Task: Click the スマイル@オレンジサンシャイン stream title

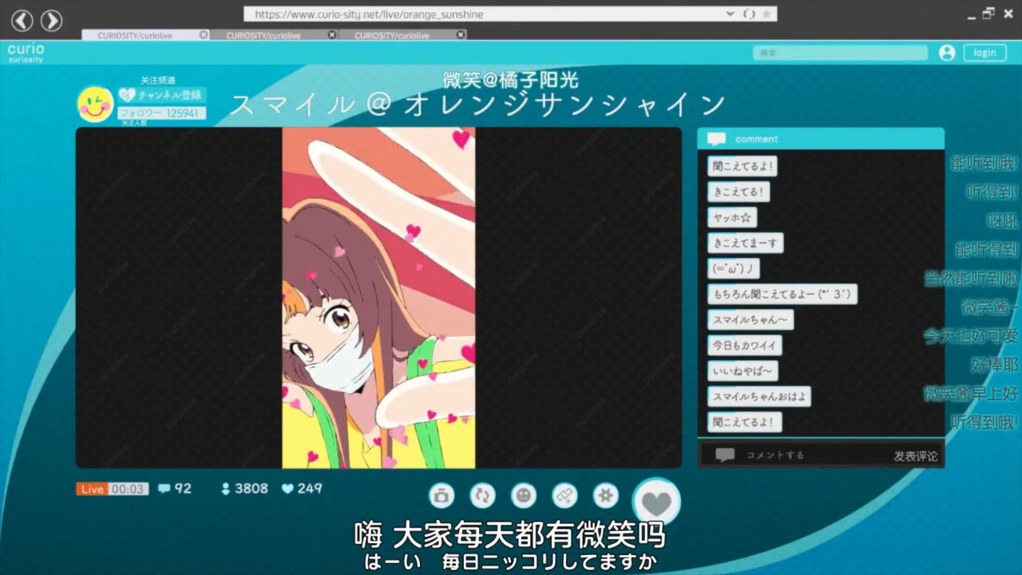Action: (477, 105)
